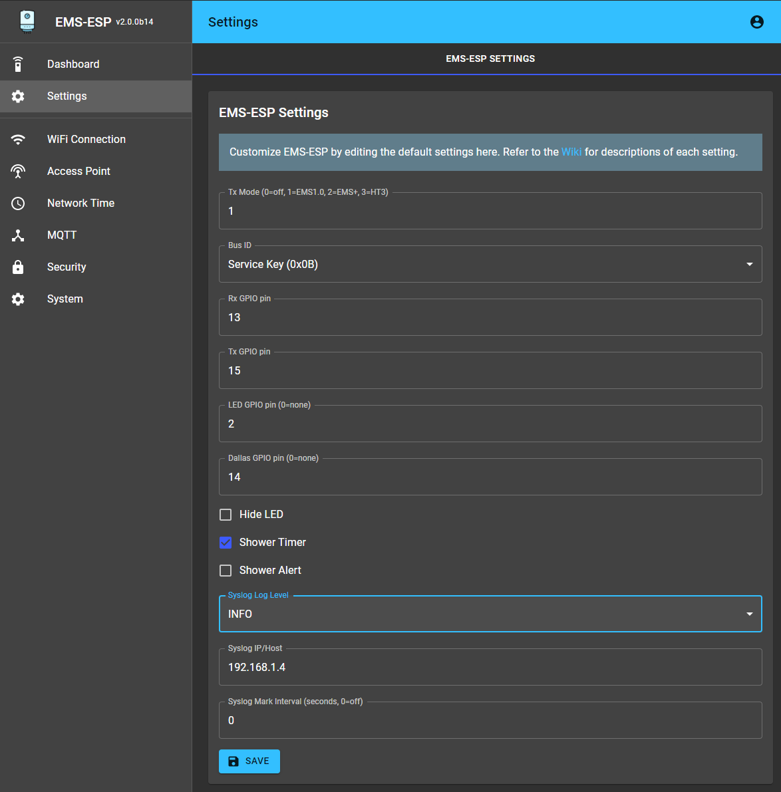Click the EMS-ESP device logo icon
This screenshot has height=792, width=781.
point(27,22)
